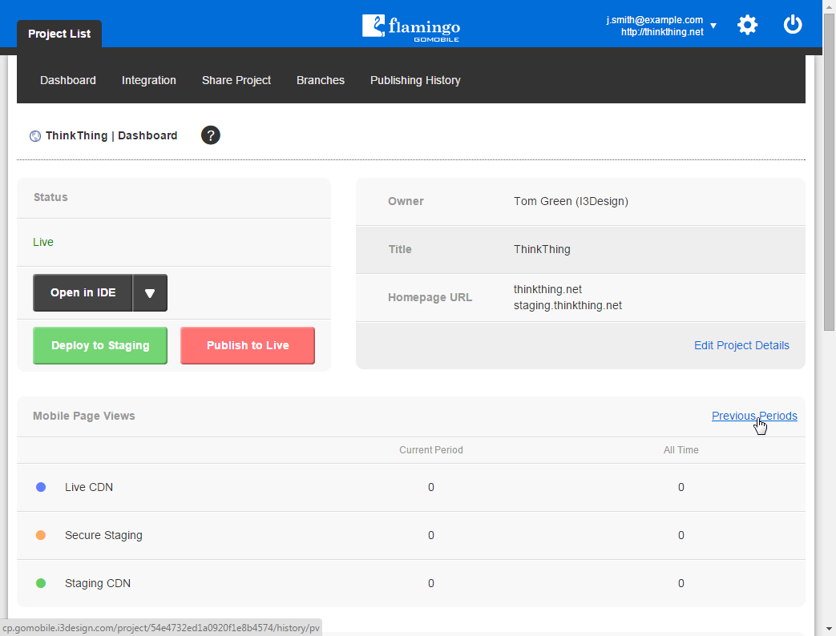The width and height of the screenshot is (836, 636).
Task: Open the Edit Project Details link
Action: point(741,345)
